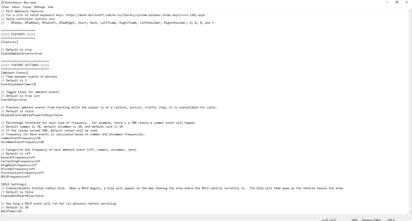Open the Format menu
This screenshot has height=221, width=412.
point(27,7)
